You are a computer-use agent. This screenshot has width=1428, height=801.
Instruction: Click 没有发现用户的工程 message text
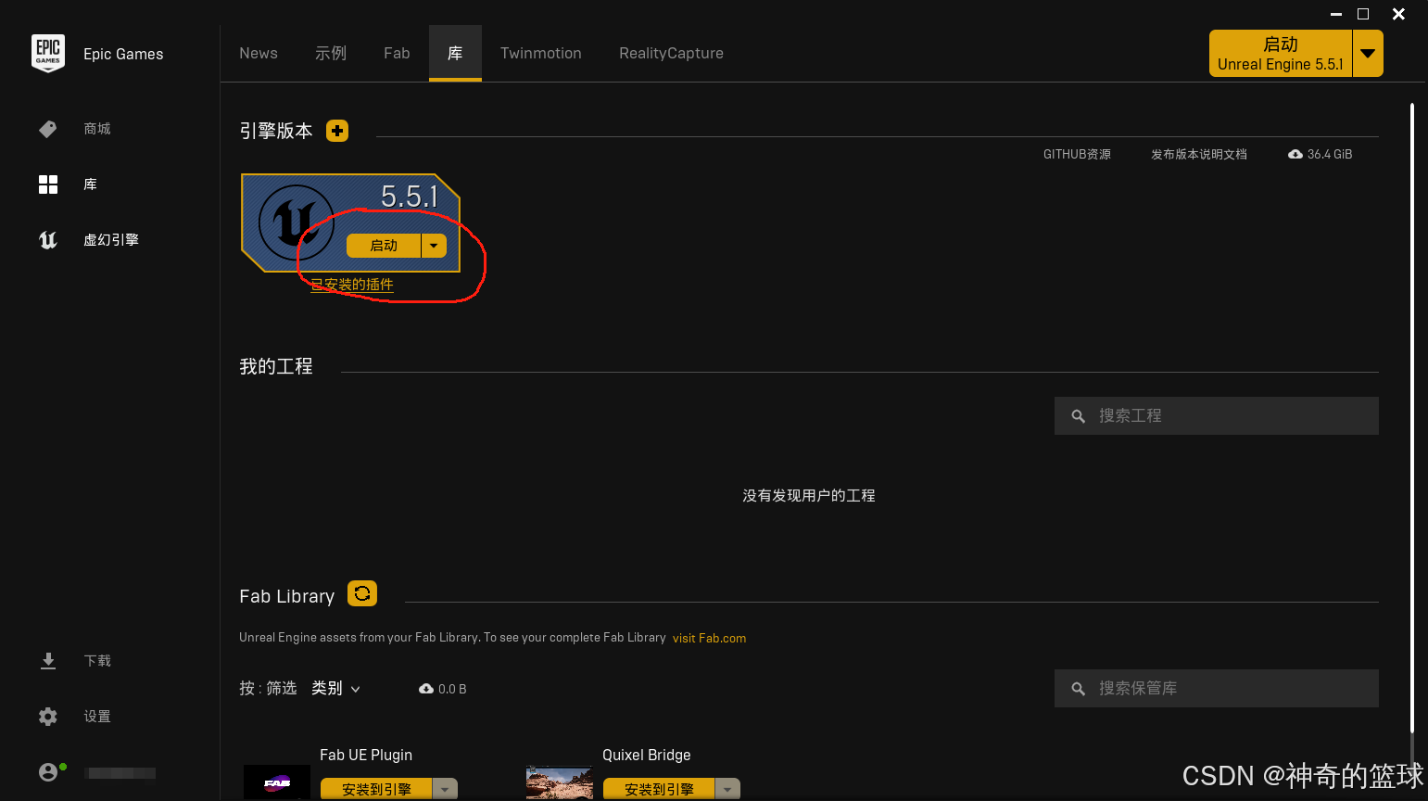(809, 496)
